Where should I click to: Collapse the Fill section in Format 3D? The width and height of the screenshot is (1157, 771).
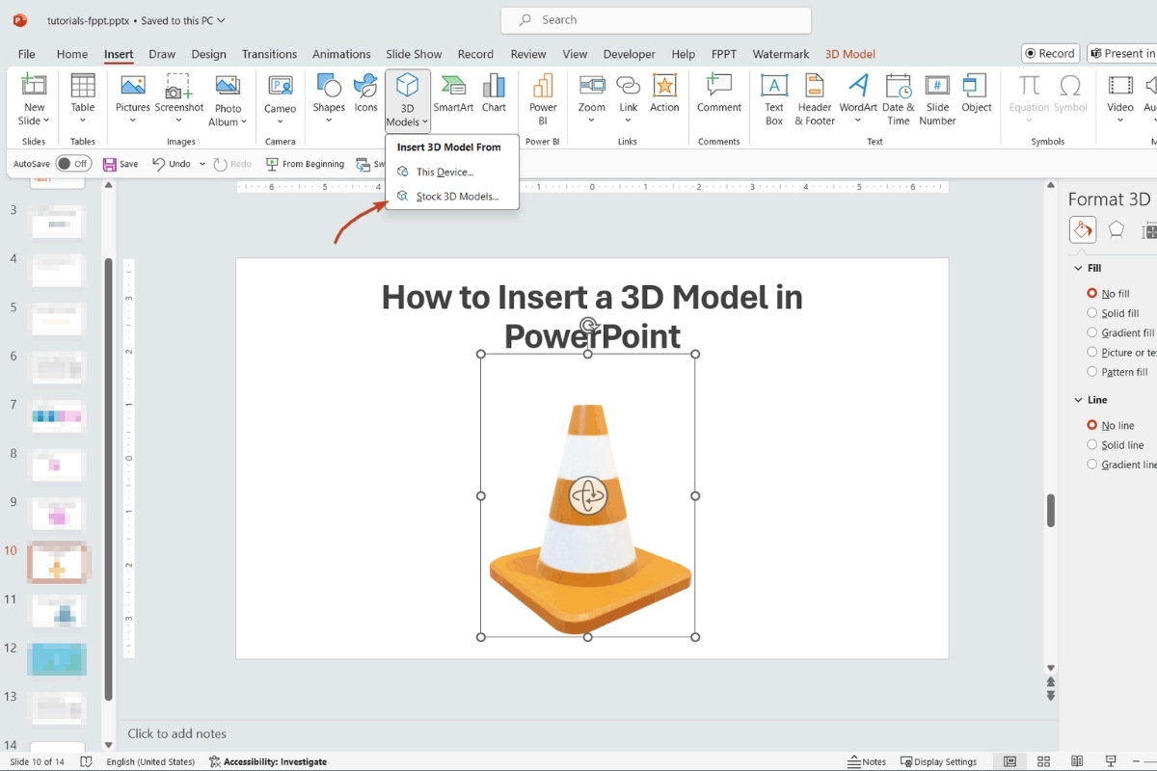[x=1078, y=267]
